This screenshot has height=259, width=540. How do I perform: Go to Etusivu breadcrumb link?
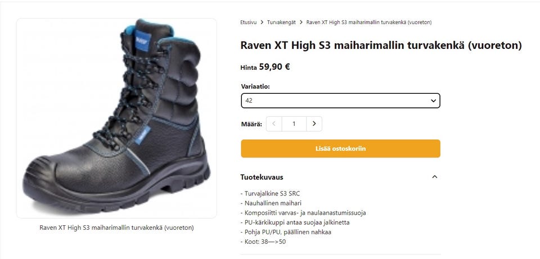click(248, 22)
